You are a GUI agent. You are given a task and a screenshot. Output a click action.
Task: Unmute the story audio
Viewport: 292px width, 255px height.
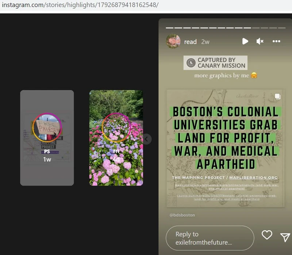coord(260,41)
